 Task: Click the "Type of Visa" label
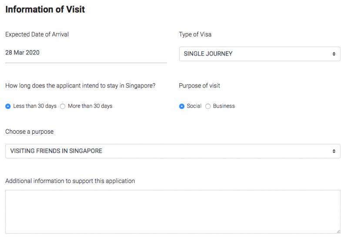195,34
